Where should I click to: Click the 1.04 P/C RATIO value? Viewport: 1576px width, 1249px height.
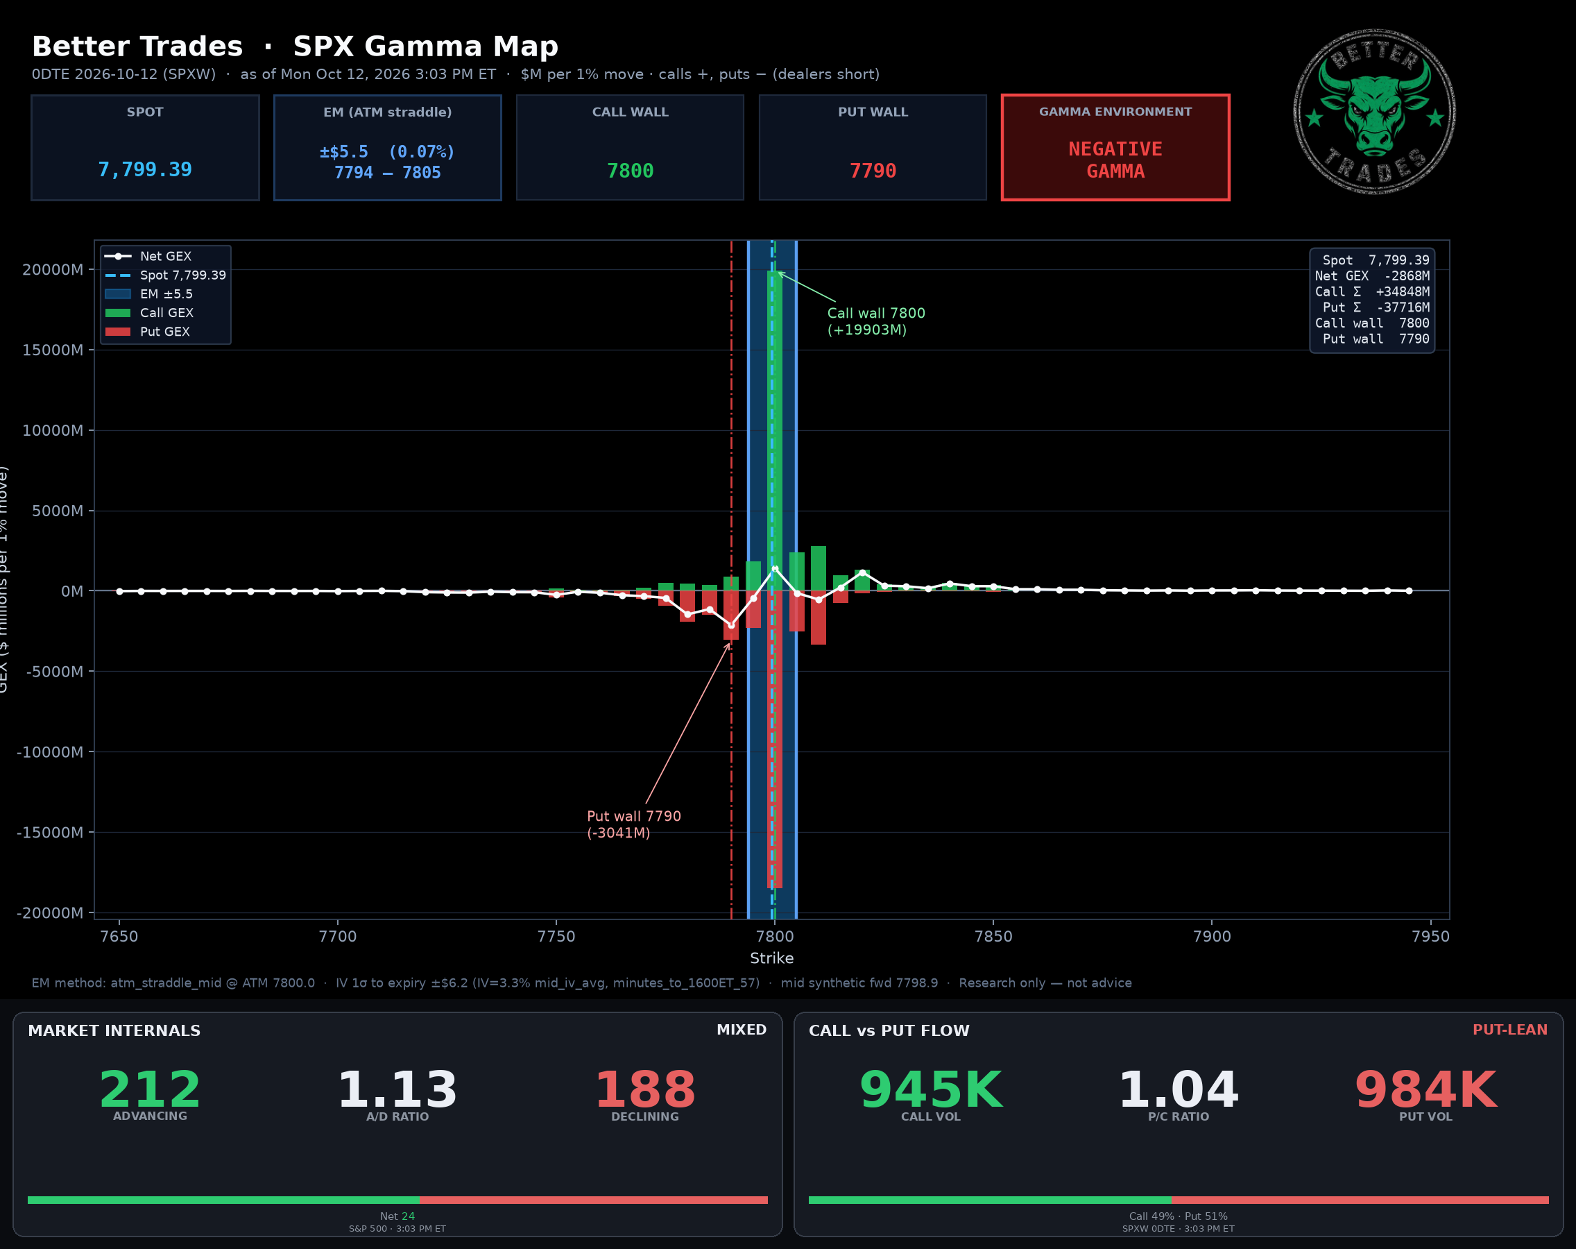(x=1179, y=1089)
